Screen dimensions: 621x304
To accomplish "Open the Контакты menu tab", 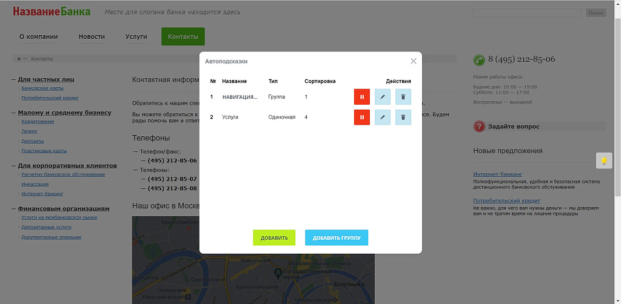I will tap(183, 36).
